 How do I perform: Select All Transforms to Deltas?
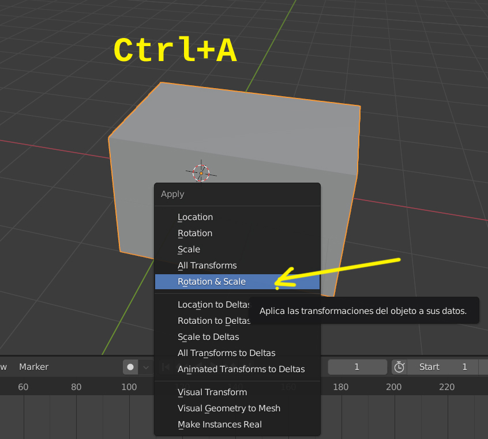(x=237, y=353)
